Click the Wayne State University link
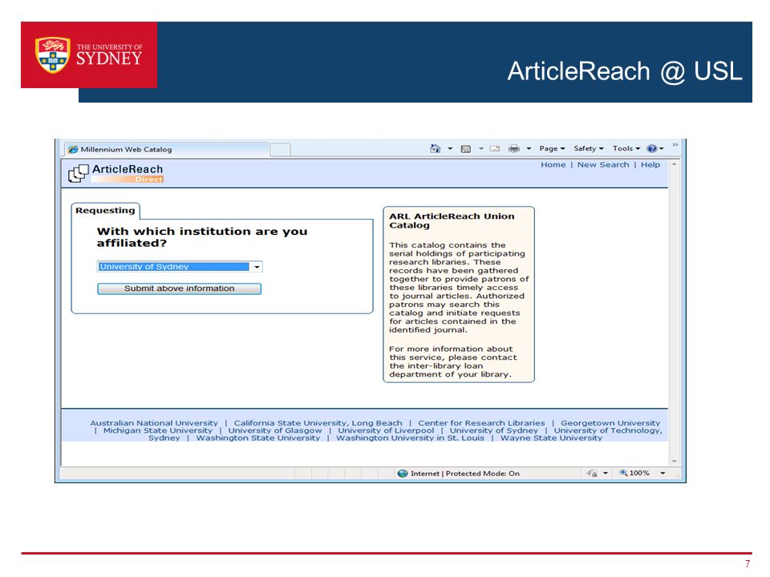The image size is (770, 577). (x=551, y=438)
